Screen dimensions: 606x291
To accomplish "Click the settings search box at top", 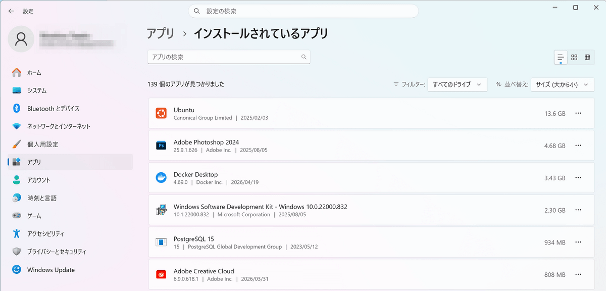I will click(303, 11).
